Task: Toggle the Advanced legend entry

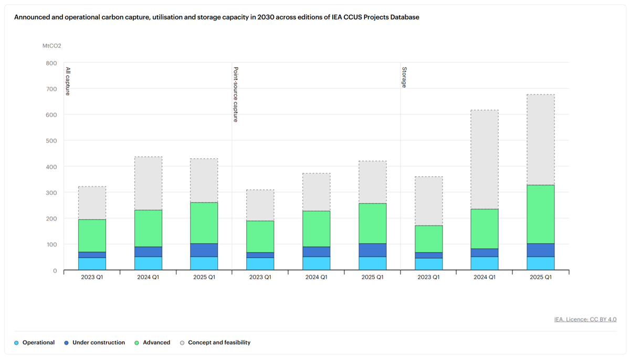Action: (x=152, y=342)
